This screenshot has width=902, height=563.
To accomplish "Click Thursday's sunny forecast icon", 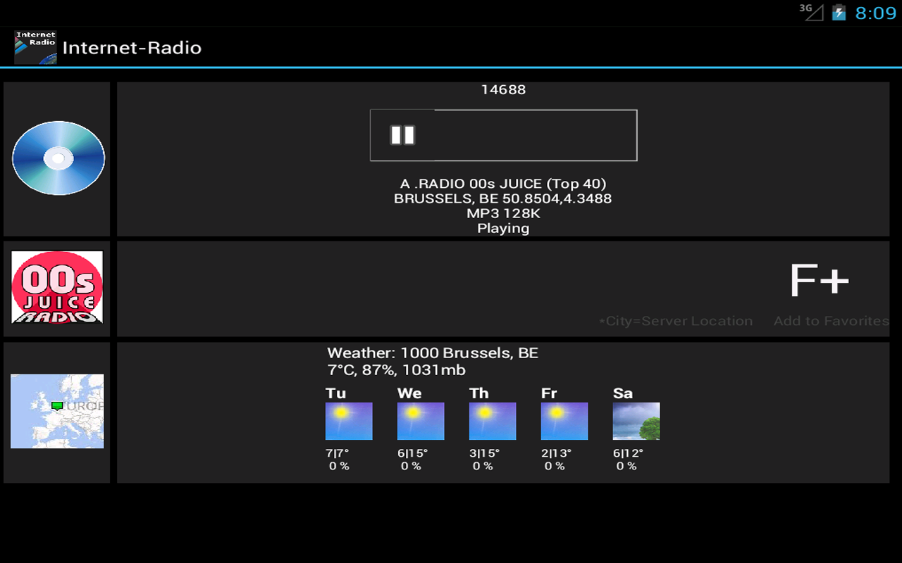I will tap(494, 421).
